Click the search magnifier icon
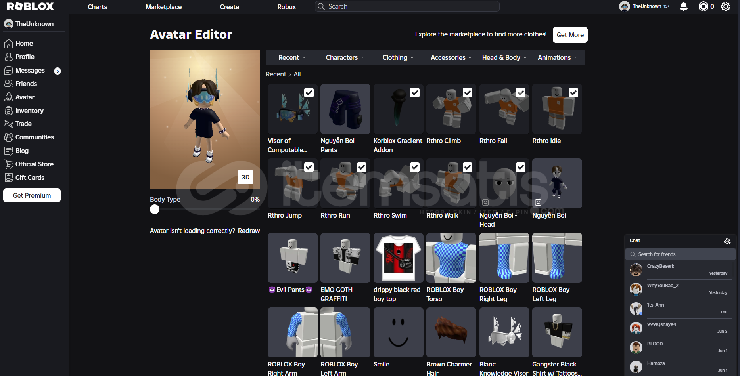Screen dimensions: 740x376 (x=321, y=6)
